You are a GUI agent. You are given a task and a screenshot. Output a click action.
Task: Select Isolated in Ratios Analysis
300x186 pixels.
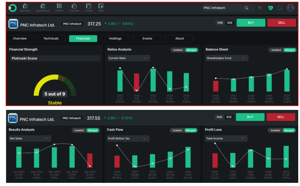(x=178, y=50)
